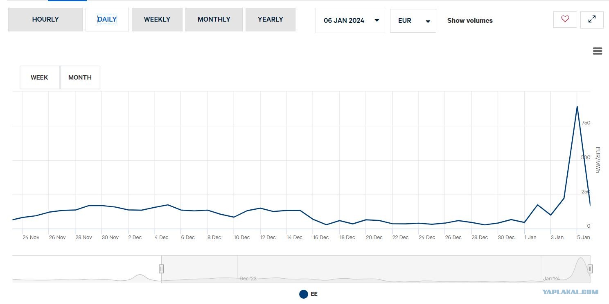This screenshot has width=609, height=304.
Task: Click the 16 Dec axis label
Action: [x=321, y=237]
